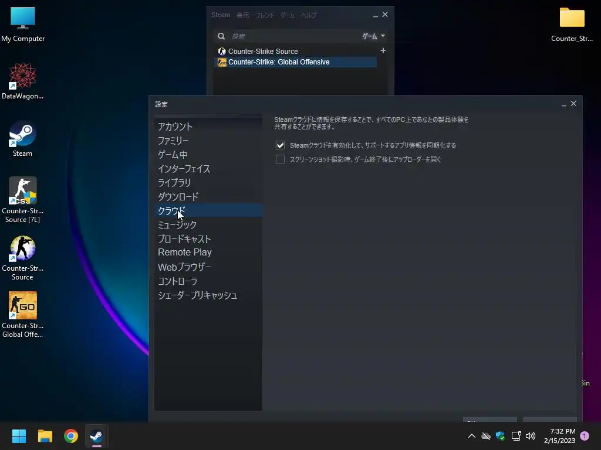Viewport: 601px width, 450px height.
Task: Select ゲーム中 settings category
Action: pos(208,155)
